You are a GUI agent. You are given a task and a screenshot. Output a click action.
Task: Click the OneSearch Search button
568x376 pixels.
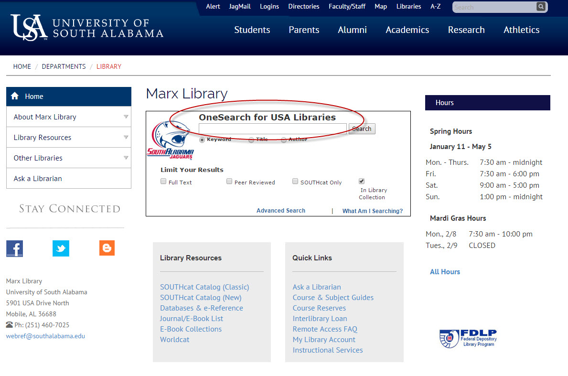pos(362,129)
